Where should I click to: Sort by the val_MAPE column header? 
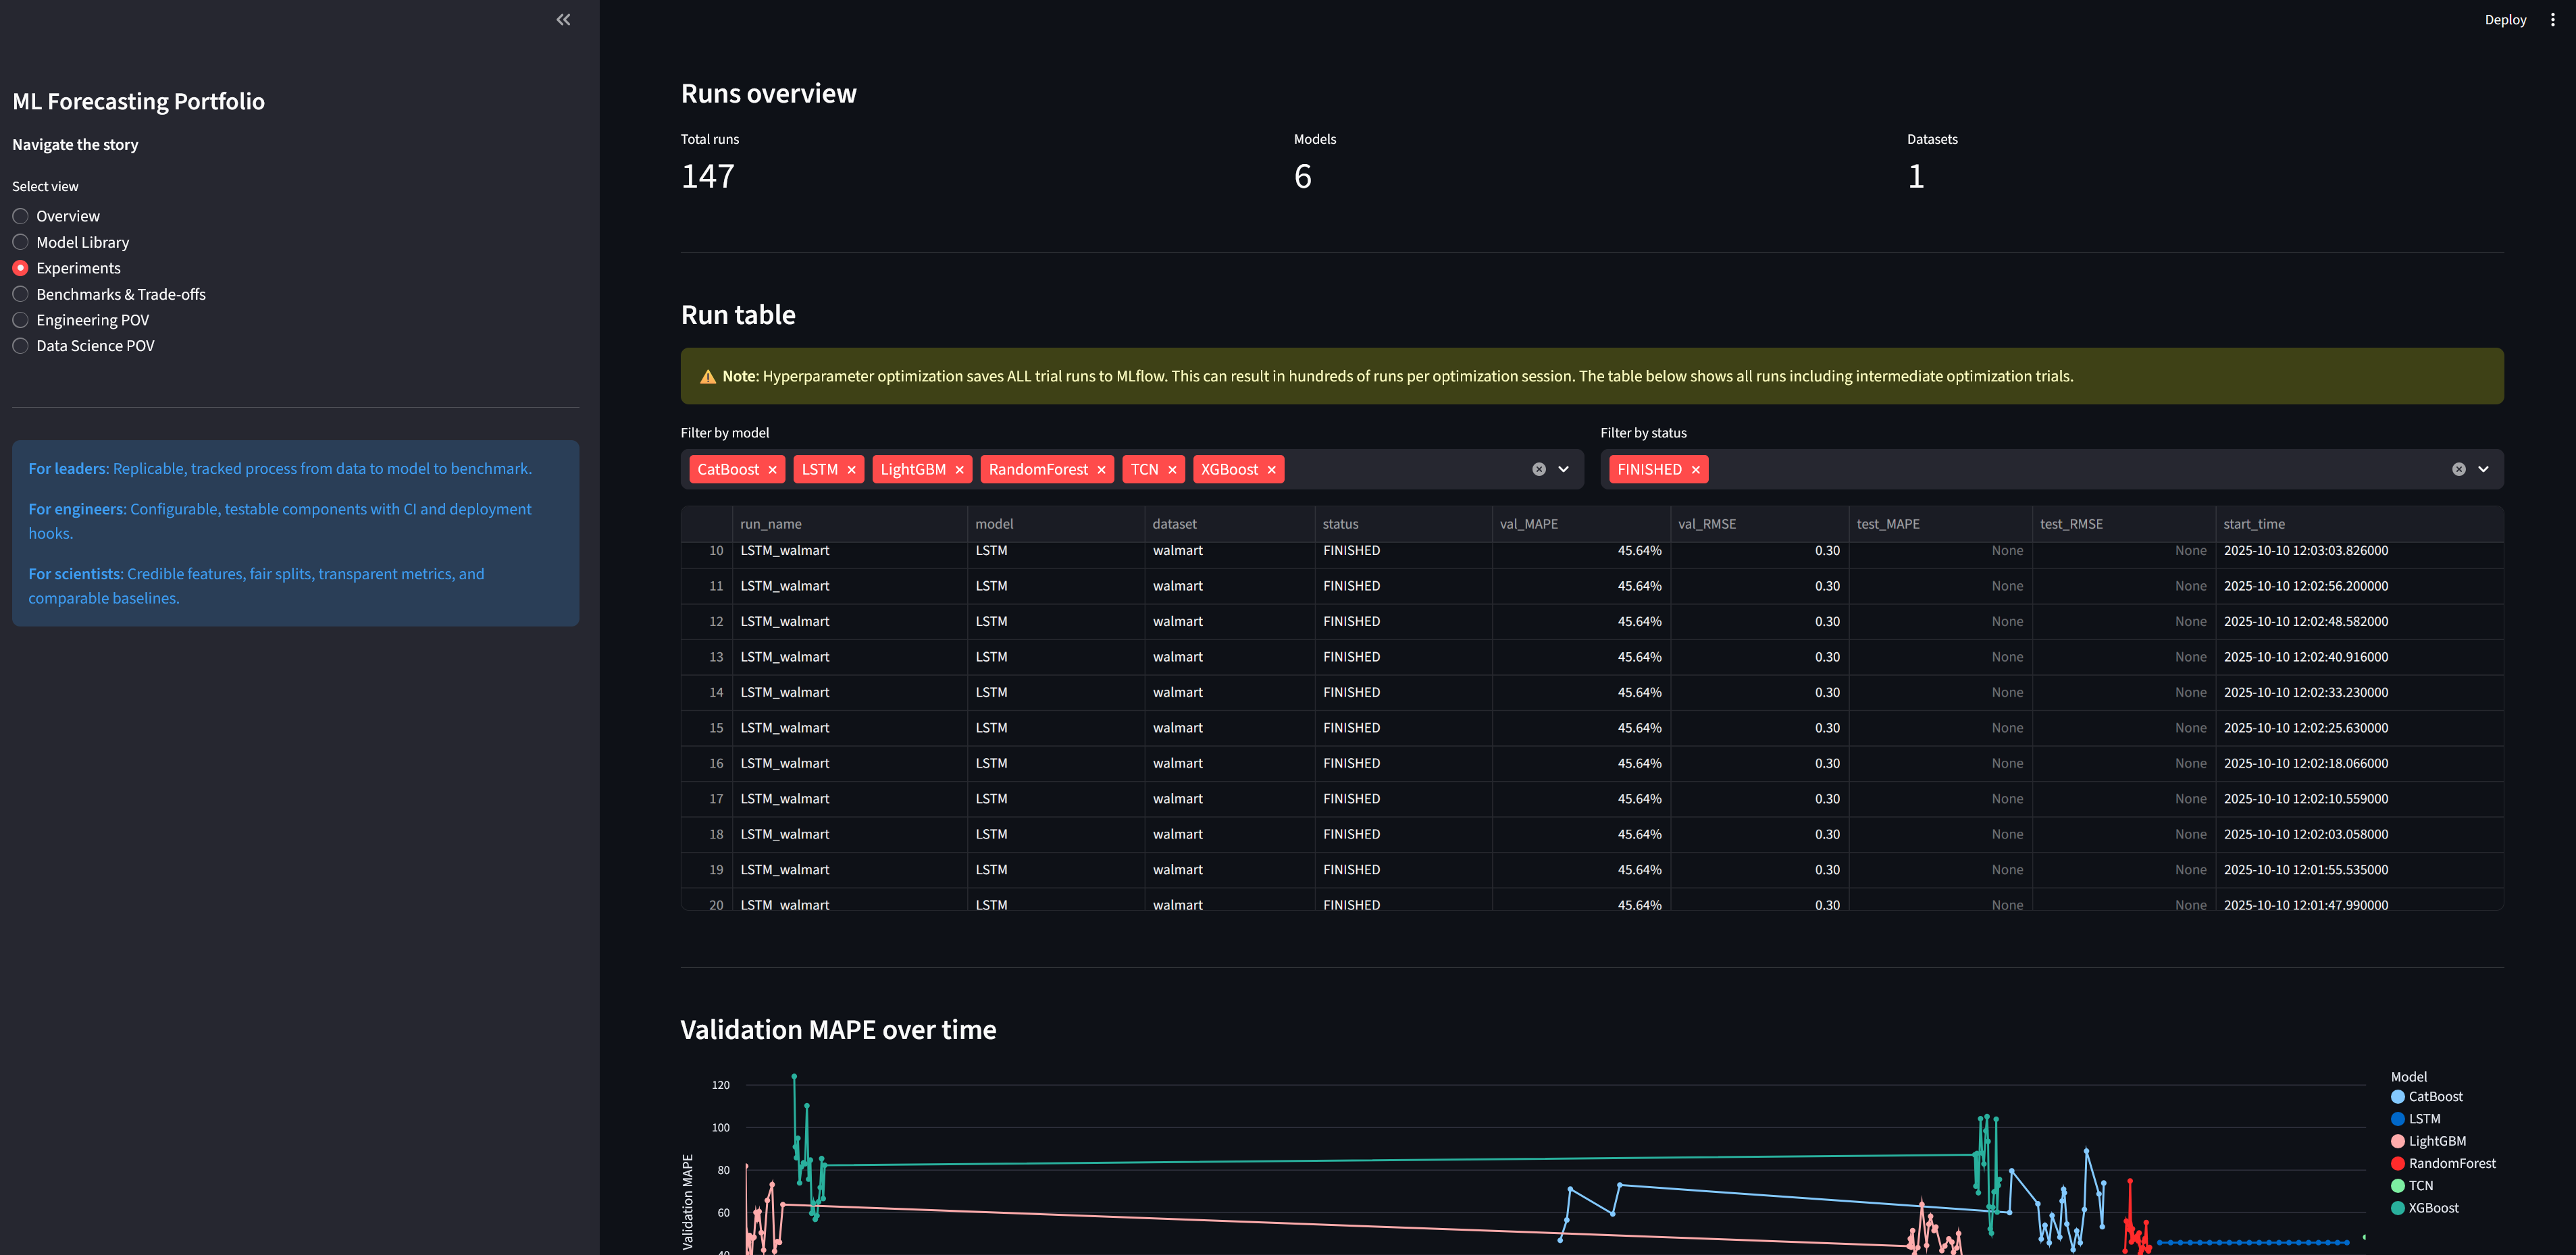click(1580, 524)
